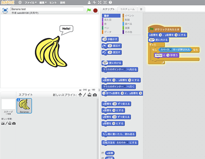Open direction dropdown in palette 90度に向ける block

click(x=107, y=63)
